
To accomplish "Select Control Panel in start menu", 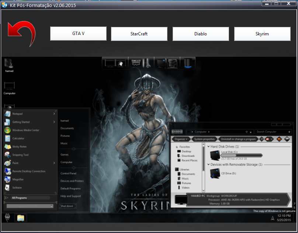I will (x=68, y=173).
